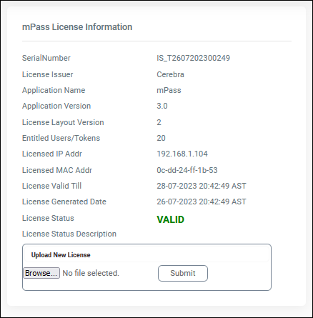
Task: Click the License Valid Till date value
Action: pos(202,186)
